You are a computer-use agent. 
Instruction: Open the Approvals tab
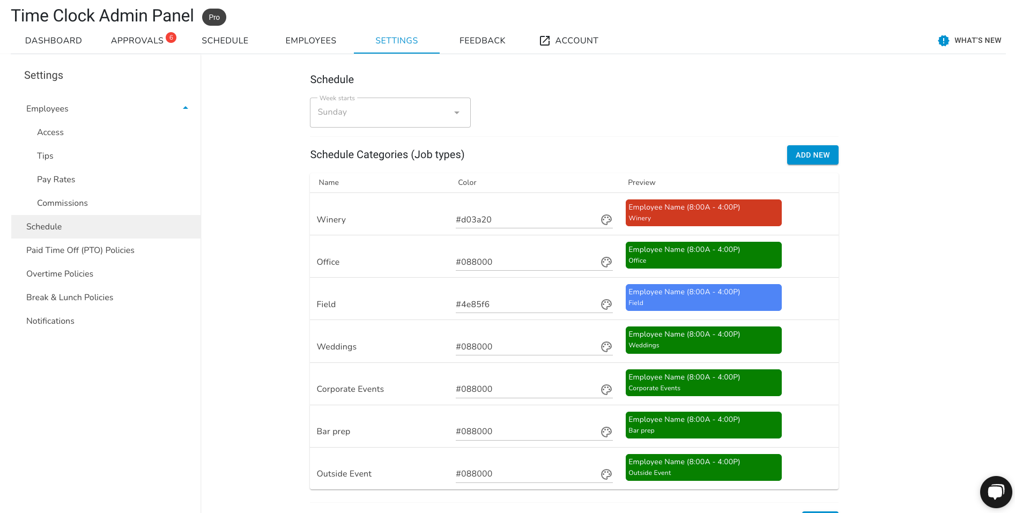click(x=137, y=41)
